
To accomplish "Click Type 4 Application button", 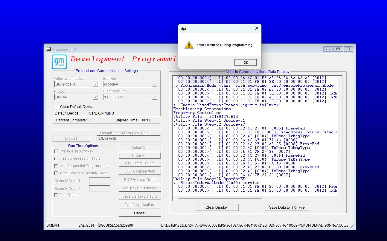I will (x=140, y=205).
